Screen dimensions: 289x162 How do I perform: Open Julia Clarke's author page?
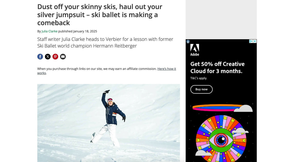point(49,31)
